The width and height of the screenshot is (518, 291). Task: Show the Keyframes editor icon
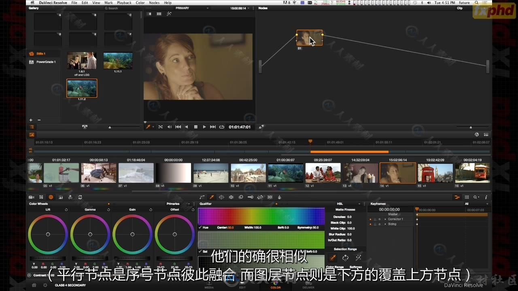pos(457,197)
